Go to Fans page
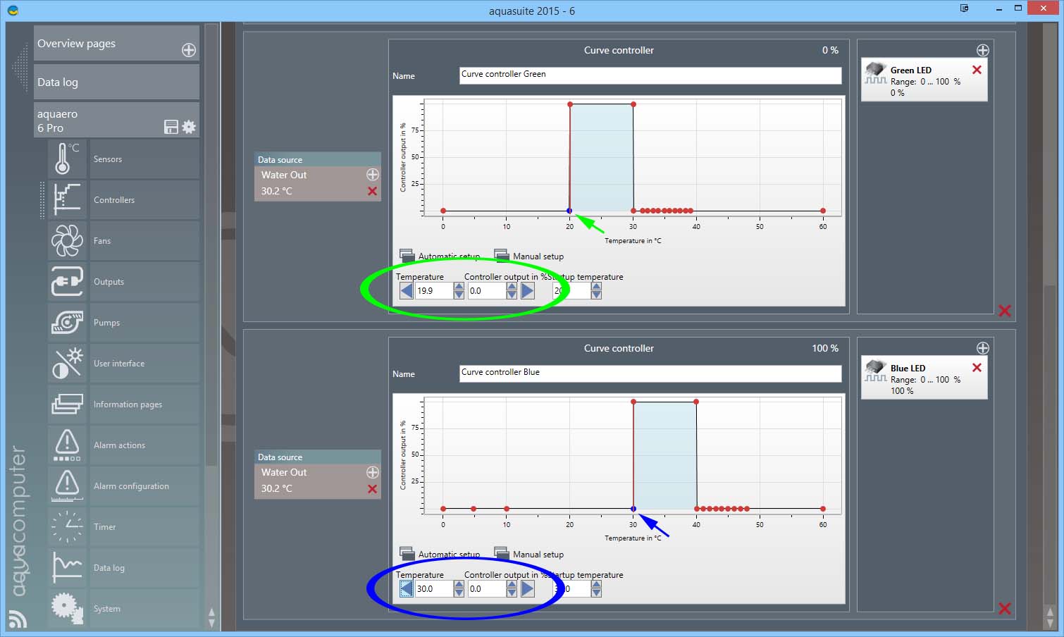 (x=144, y=241)
